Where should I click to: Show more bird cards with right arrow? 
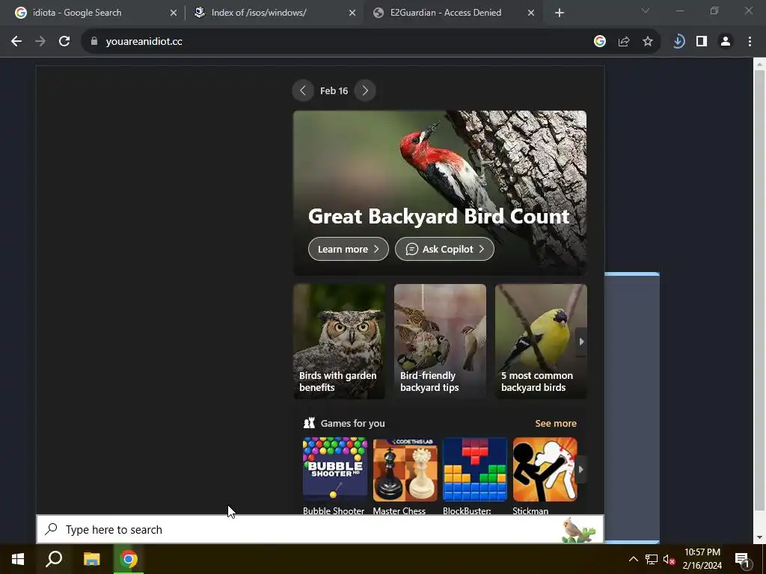[581, 342]
